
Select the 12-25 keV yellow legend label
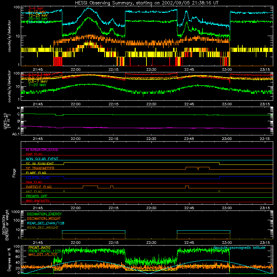point(38,15)
